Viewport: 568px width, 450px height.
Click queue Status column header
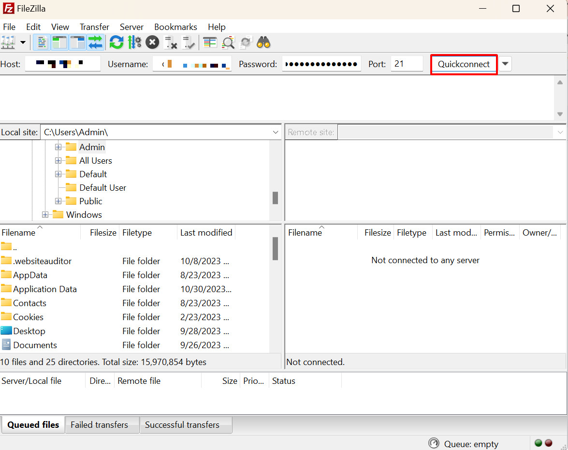(x=305, y=381)
